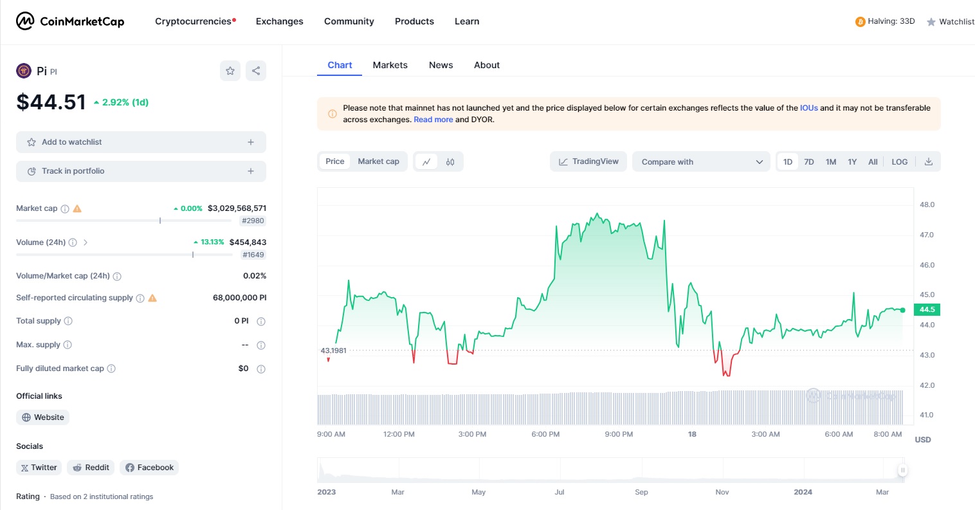This screenshot has height=510, width=975.
Task: Click the circulating supply info icon
Action: point(140,298)
